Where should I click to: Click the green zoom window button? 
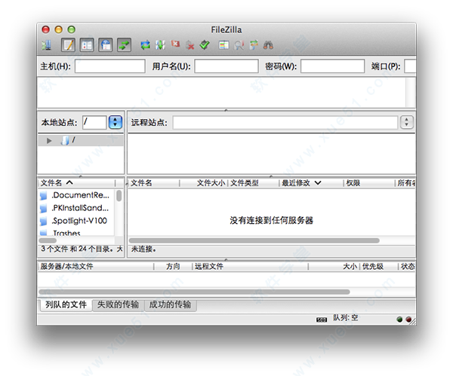tap(72, 29)
